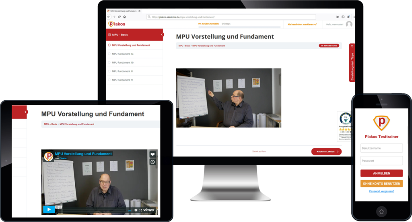Screen dimensions: 412x222
Task: Focus the 'Passwort' field on the phone
Action: click(x=381, y=161)
